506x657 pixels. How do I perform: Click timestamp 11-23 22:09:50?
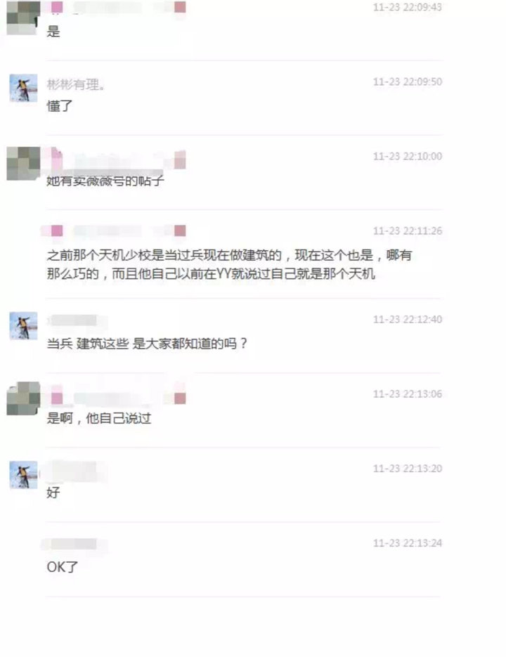coord(408,82)
